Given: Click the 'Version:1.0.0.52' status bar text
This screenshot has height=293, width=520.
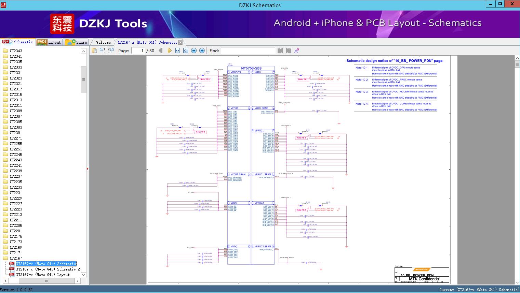Looking at the screenshot, I should [x=16, y=290].
